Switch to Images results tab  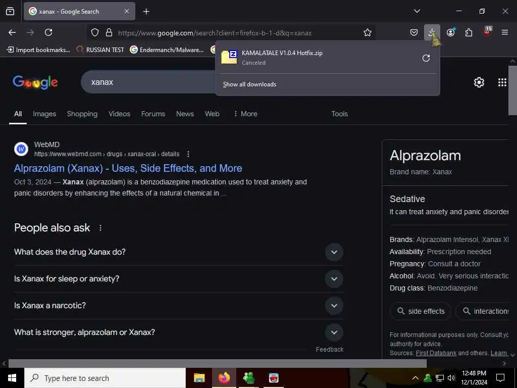[x=44, y=114]
